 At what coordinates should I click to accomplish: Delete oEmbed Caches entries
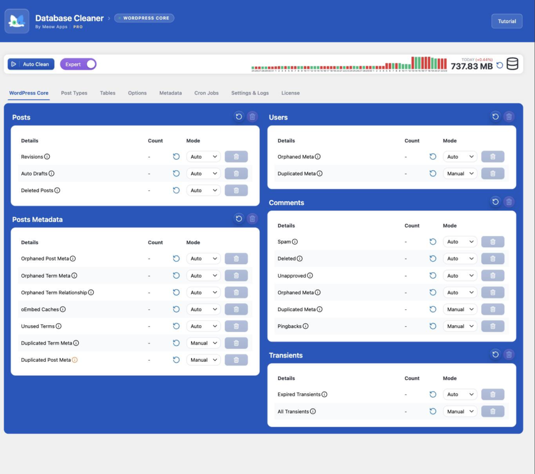click(236, 309)
